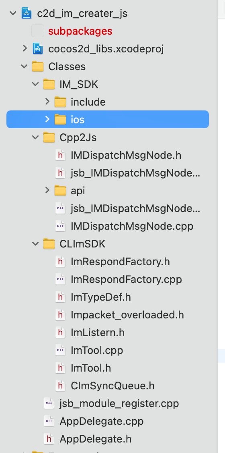Collapse the c2d_im_creater_js project root
This screenshot has width=225, height=453.
[13, 13]
